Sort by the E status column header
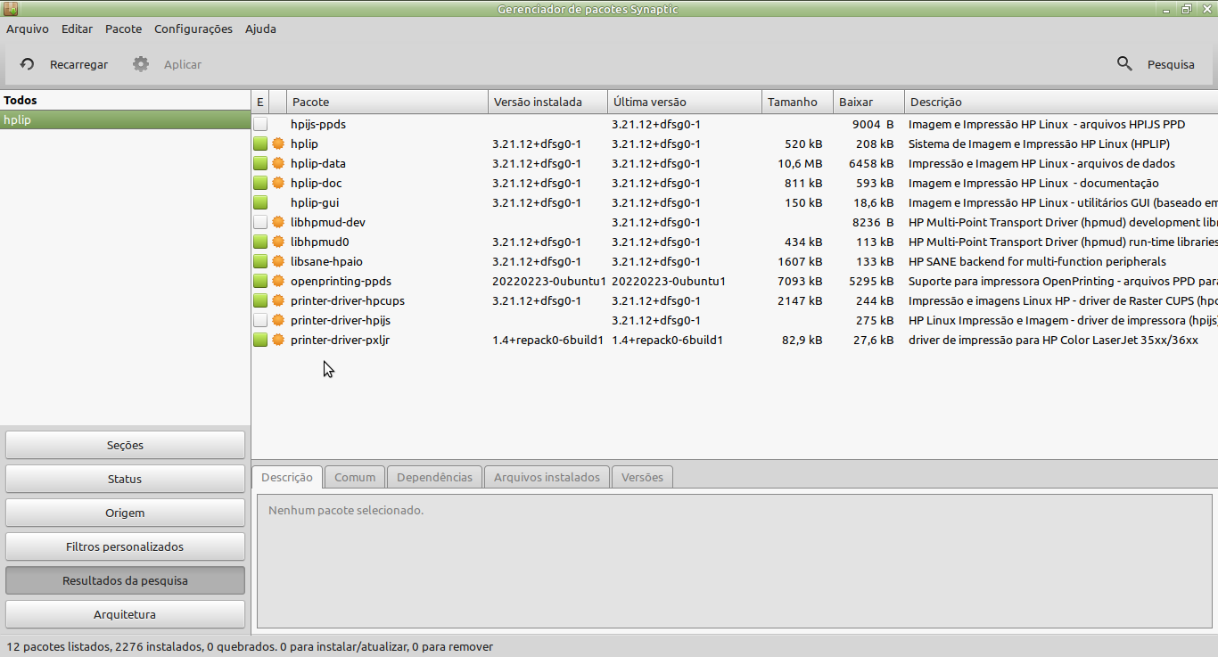Viewport: 1218px width, 657px height. point(259,102)
